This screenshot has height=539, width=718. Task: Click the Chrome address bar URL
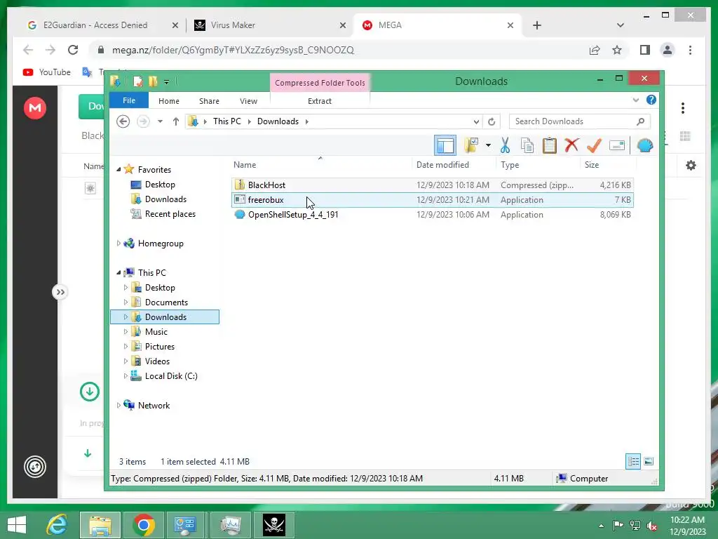pyautogui.click(x=233, y=50)
